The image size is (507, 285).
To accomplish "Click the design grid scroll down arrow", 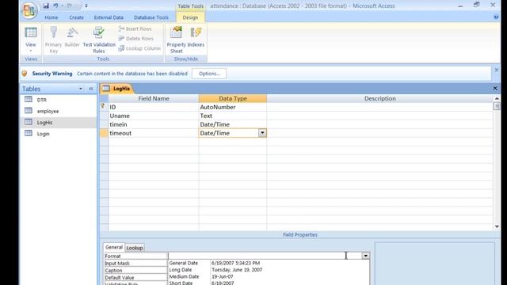I will pos(497,227).
